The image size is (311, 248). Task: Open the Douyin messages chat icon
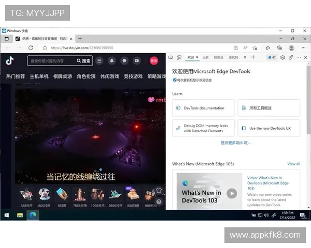124,61
